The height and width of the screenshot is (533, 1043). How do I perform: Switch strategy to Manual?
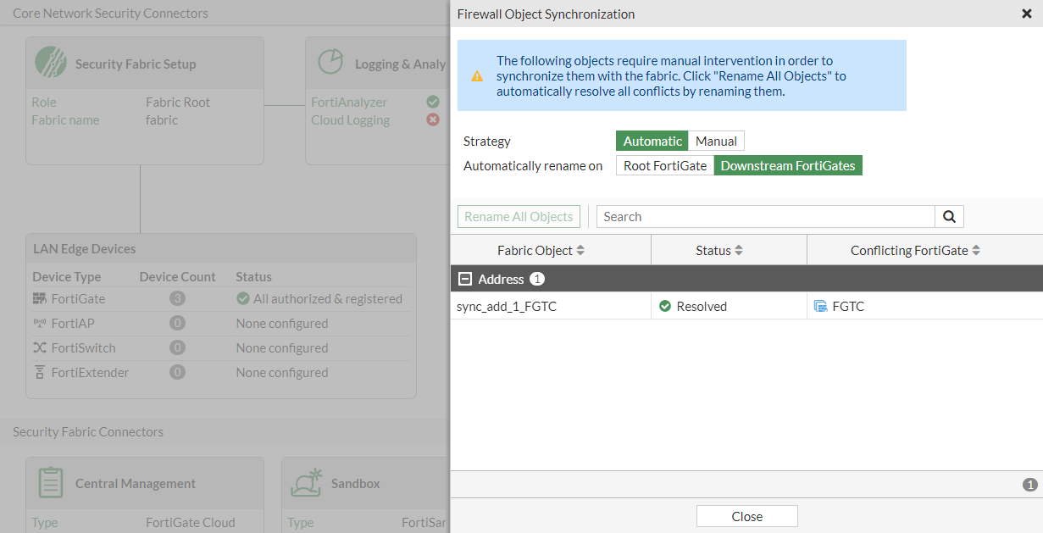(x=716, y=142)
